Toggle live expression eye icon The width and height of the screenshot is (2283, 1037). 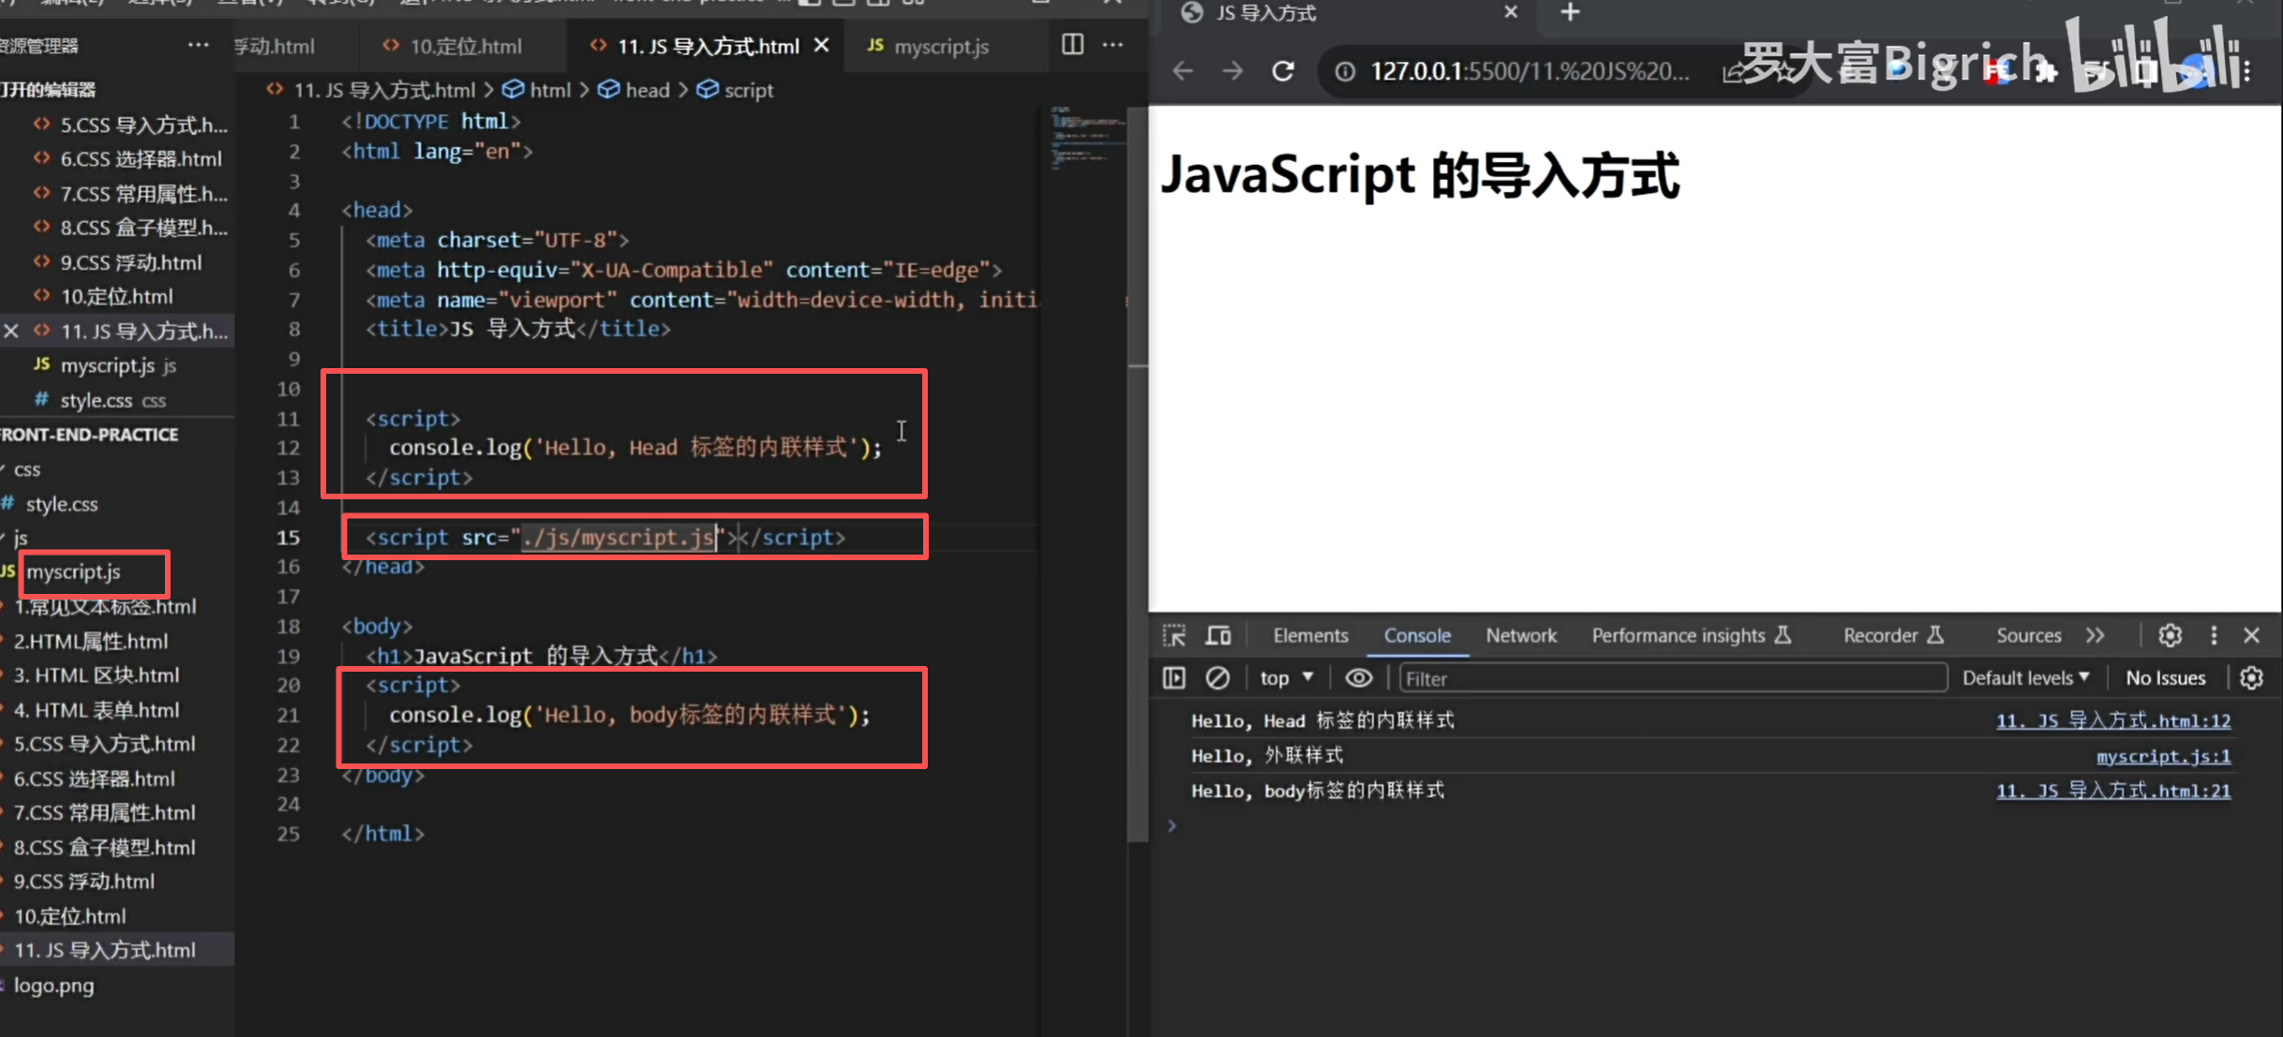(1358, 677)
